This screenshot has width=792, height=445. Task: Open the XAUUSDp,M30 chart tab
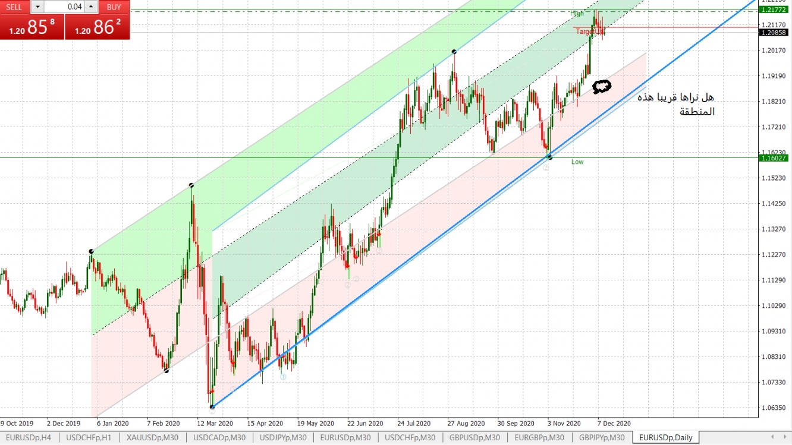pos(153,438)
